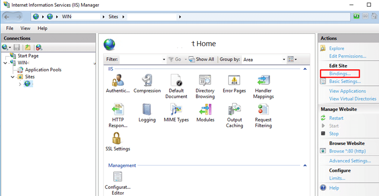
Task: Click the Go filter button
Action: tap(175, 59)
